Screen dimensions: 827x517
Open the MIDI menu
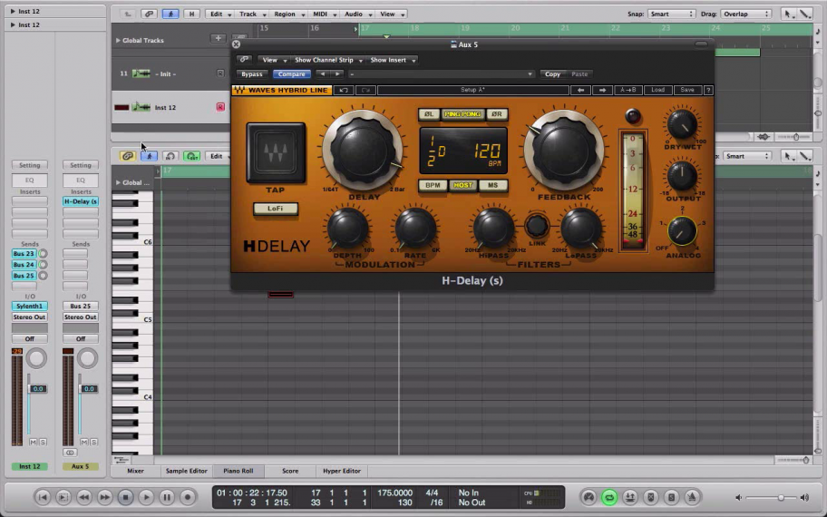point(324,15)
